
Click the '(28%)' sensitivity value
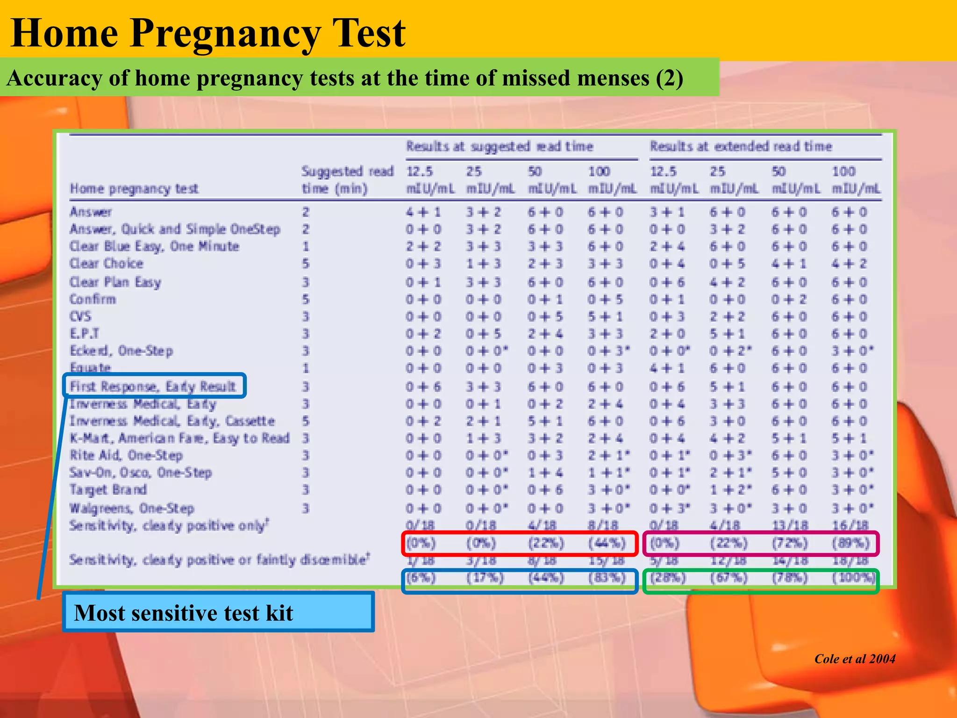668,578
